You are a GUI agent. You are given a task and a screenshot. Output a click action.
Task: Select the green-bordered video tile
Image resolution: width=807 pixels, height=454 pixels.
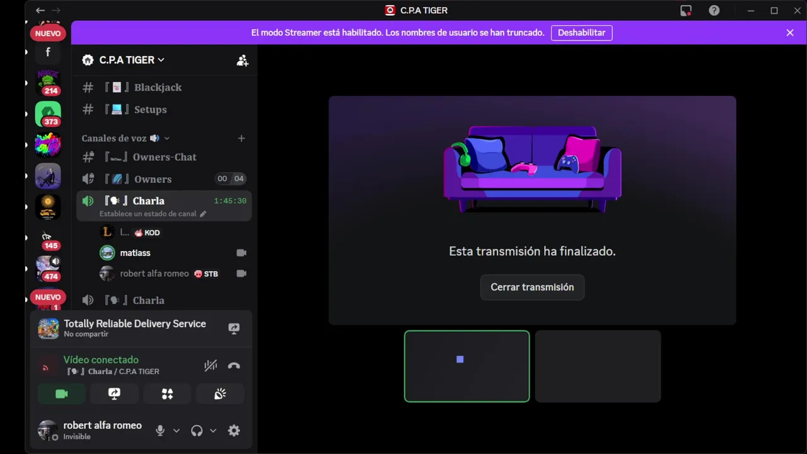(x=467, y=366)
